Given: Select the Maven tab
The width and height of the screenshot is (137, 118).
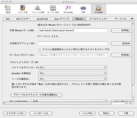Looking at the screenshot, I should point(79,19).
